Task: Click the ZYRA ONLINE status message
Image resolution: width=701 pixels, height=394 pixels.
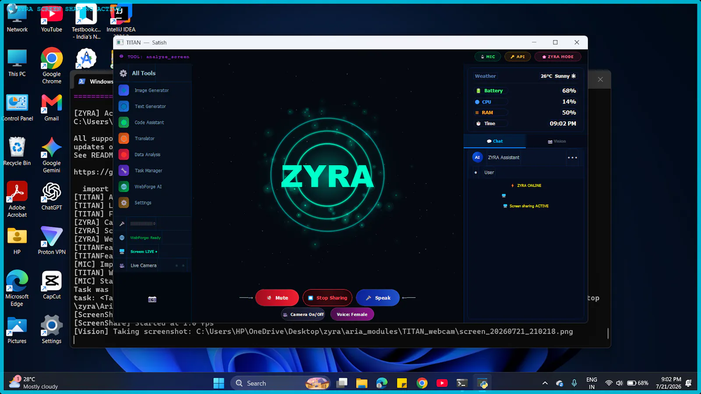Action: pyautogui.click(x=526, y=186)
